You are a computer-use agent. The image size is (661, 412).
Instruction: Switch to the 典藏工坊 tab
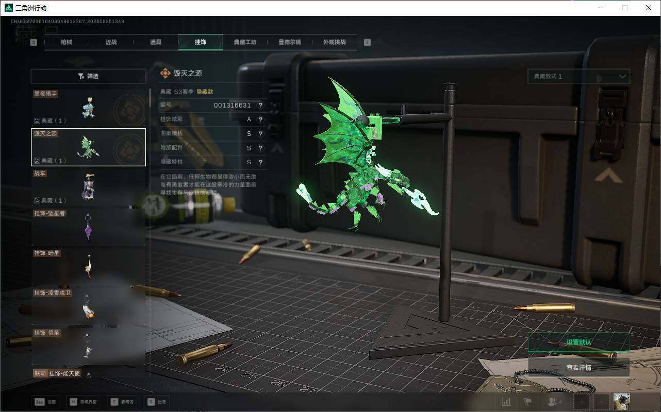point(245,42)
